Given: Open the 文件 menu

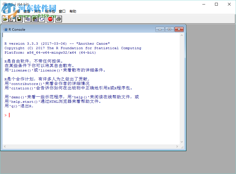Looking at the screenshot, I should coord(6,11).
